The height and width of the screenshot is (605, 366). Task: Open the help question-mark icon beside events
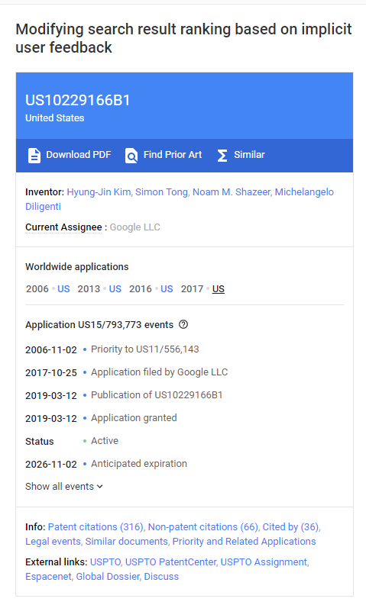[183, 324]
